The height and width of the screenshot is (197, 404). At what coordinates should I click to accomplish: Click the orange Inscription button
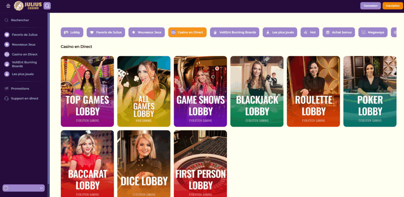point(393,6)
